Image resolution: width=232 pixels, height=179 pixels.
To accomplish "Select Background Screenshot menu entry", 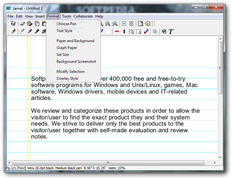I will [x=73, y=62].
